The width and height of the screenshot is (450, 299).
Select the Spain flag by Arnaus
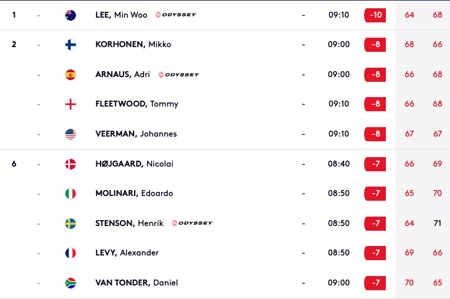(x=71, y=75)
